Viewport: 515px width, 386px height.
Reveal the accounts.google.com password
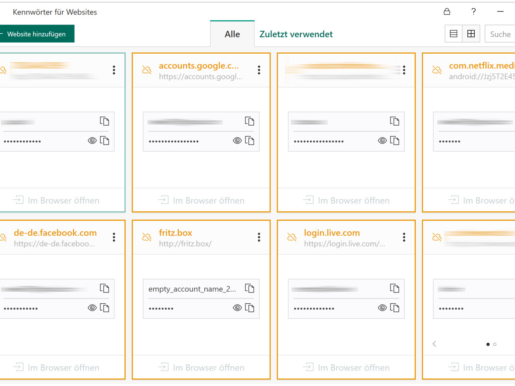coord(236,140)
